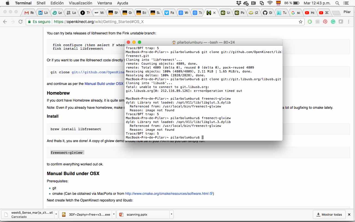Image resolution: width=355 pixels, height=222 pixels.
Task: Open the Ventana menu
Action: [105, 3]
